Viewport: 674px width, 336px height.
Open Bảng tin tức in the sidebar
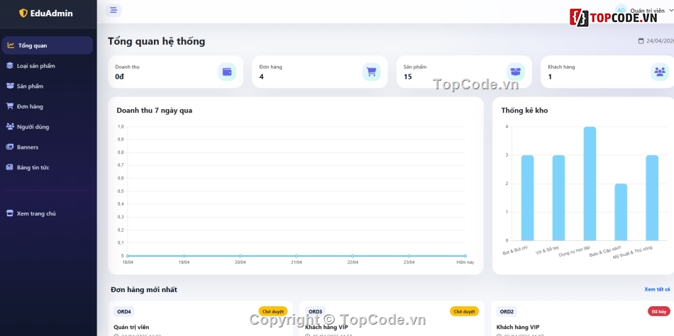point(48,167)
